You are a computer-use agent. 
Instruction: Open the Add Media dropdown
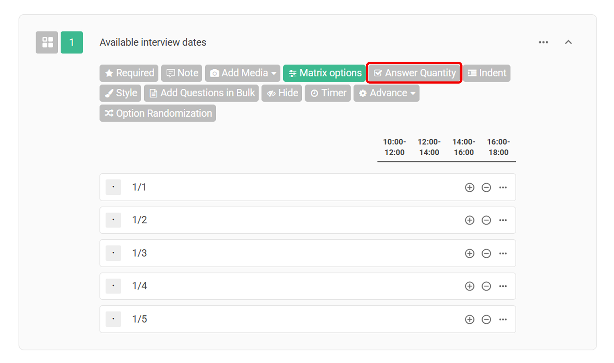[x=242, y=73]
